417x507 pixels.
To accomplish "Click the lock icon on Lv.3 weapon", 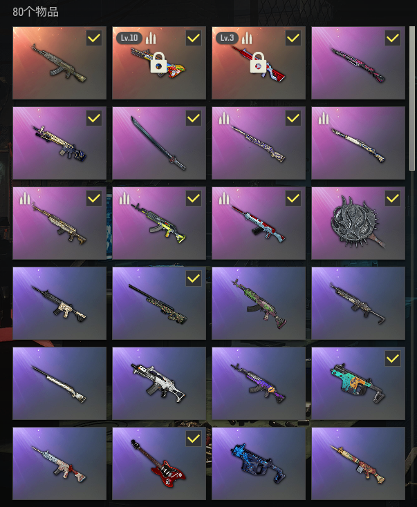I will 258,63.
